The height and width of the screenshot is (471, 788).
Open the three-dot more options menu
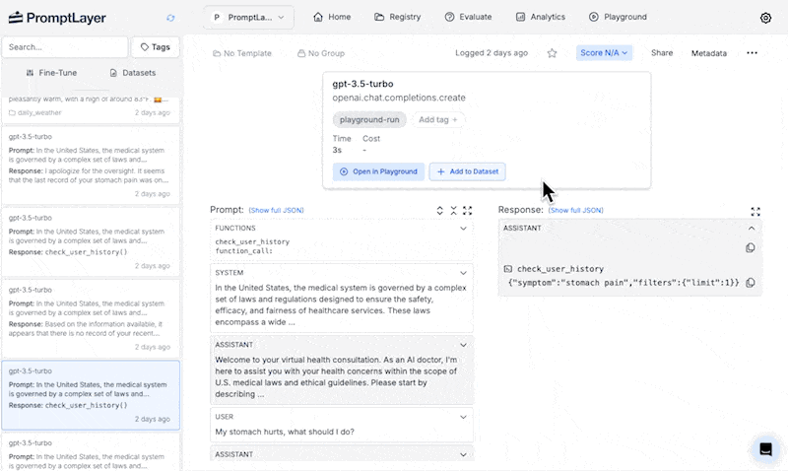[752, 53]
